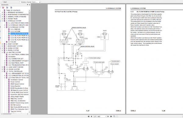The image size is (183, 118).
Task: Collapse the 10. ELECTRIC SYSTEM bookmark
Action: click(x=2, y=52)
